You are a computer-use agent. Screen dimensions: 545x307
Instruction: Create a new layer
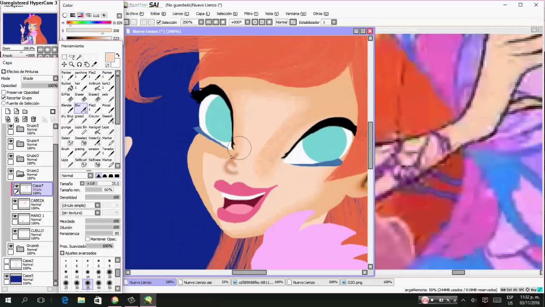click(x=8, y=112)
